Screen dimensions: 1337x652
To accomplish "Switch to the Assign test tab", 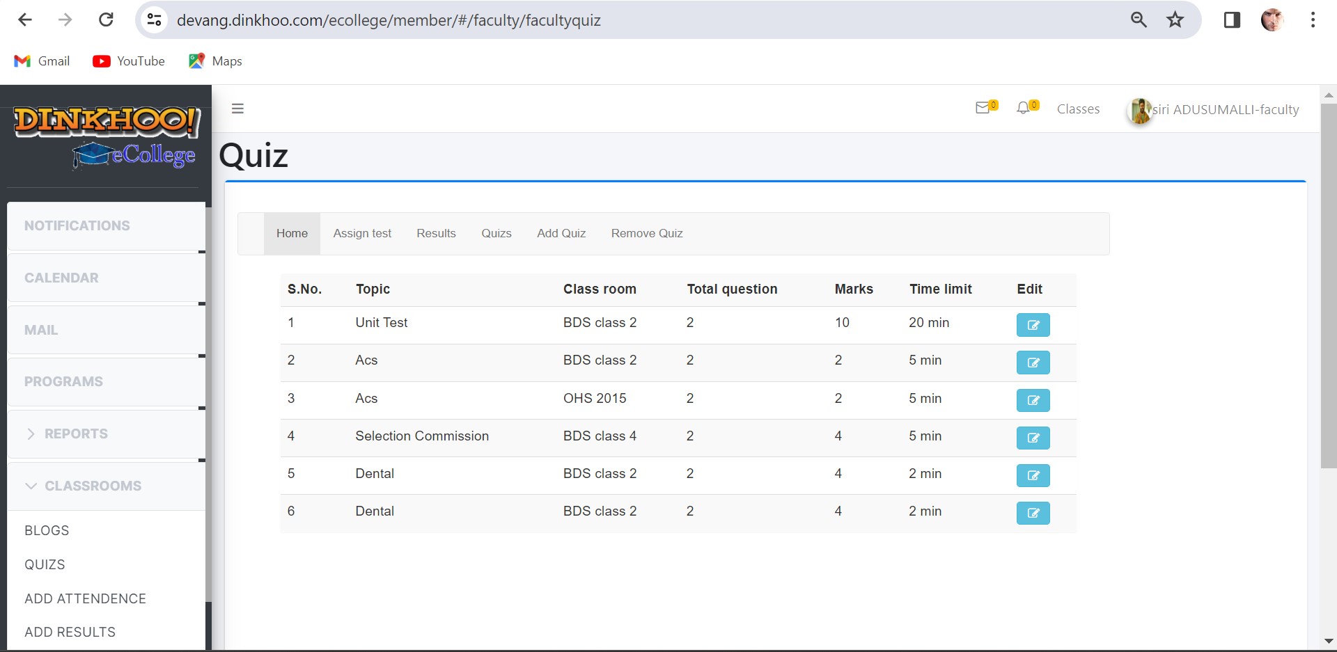I will [x=362, y=234].
